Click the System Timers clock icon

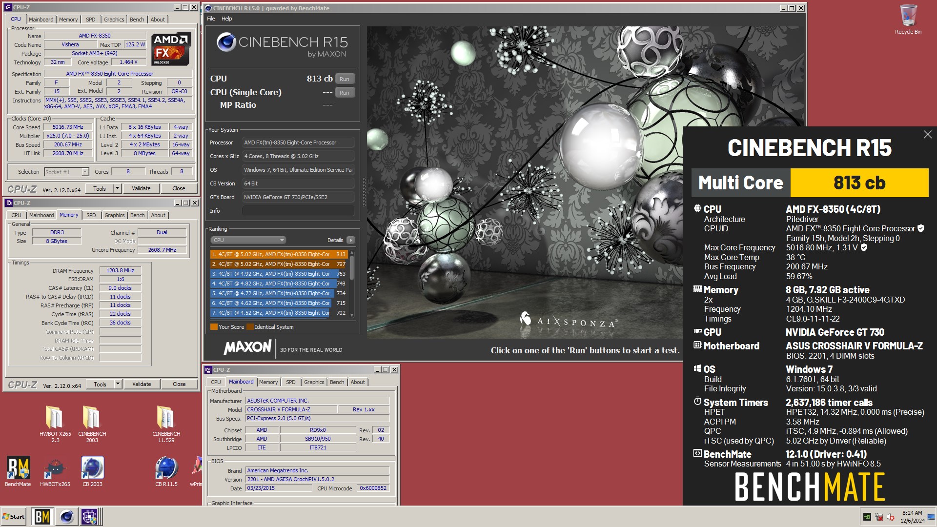[697, 402]
